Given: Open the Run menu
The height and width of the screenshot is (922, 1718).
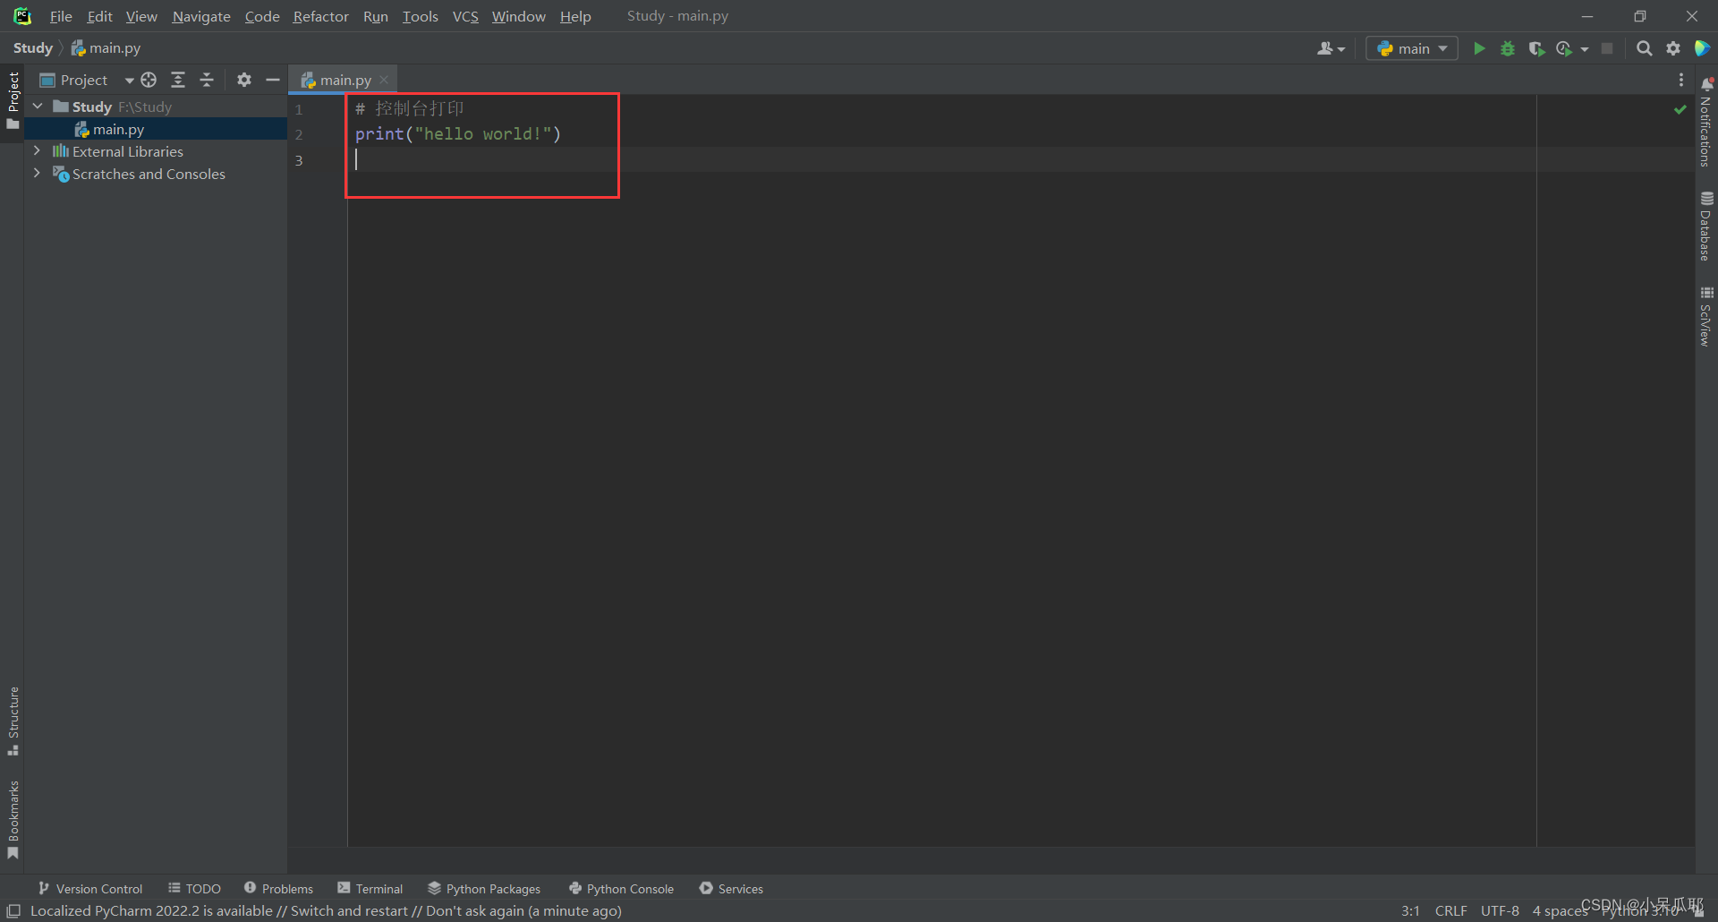Looking at the screenshot, I should (376, 16).
